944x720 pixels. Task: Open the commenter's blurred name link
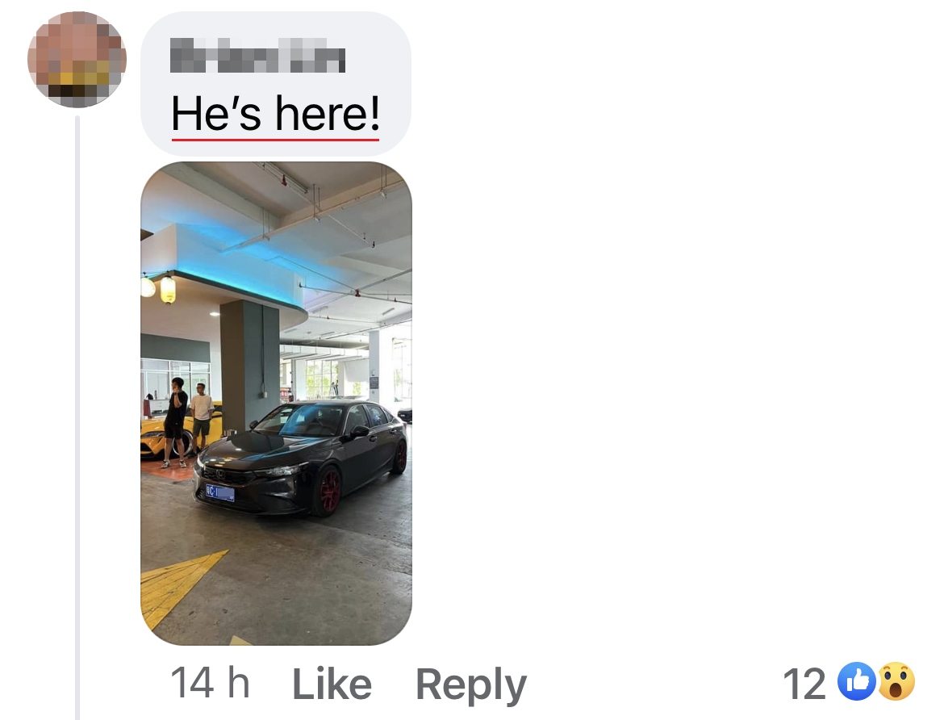pos(257,56)
